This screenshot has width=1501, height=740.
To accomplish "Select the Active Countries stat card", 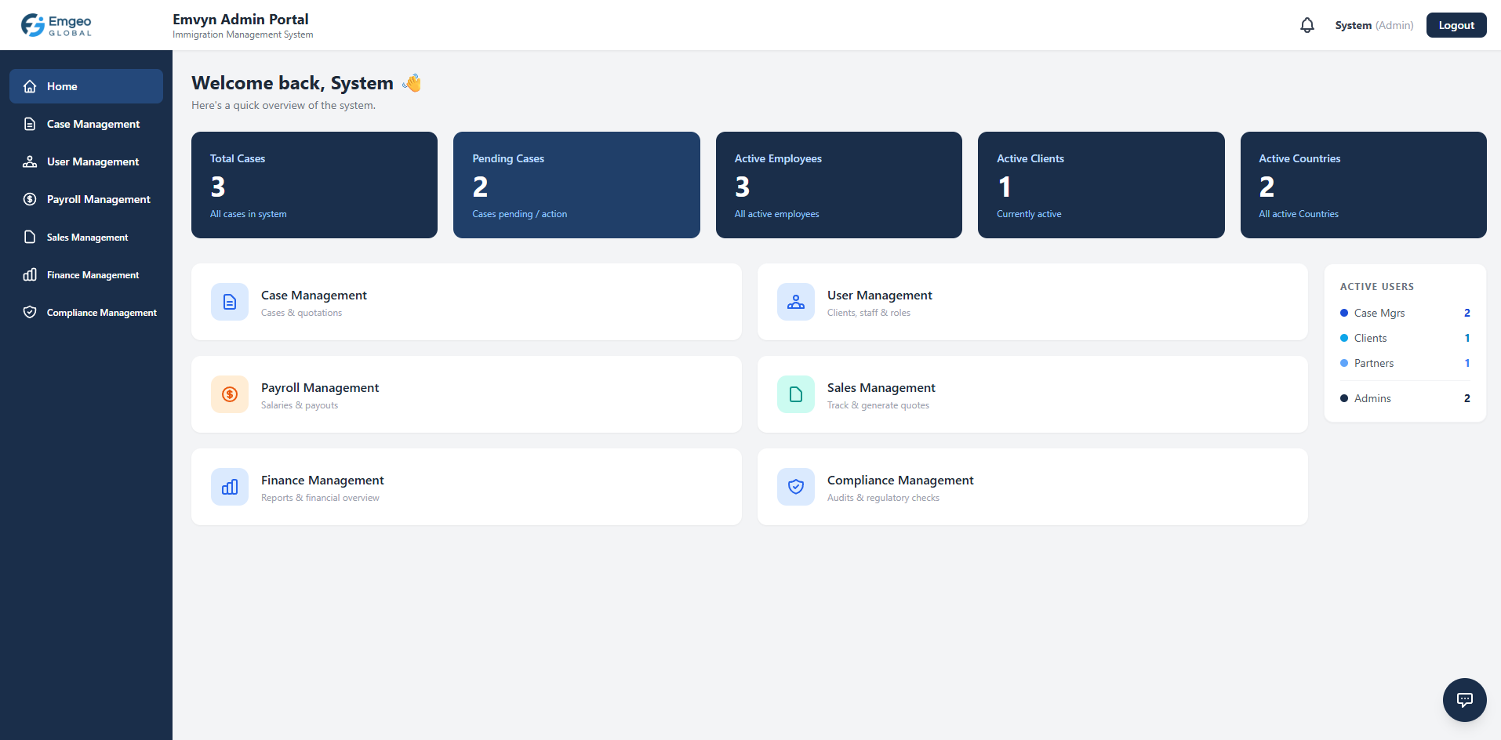I will (x=1364, y=185).
